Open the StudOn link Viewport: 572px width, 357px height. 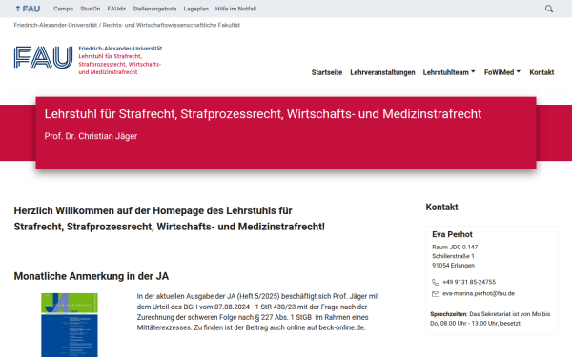[x=91, y=9]
